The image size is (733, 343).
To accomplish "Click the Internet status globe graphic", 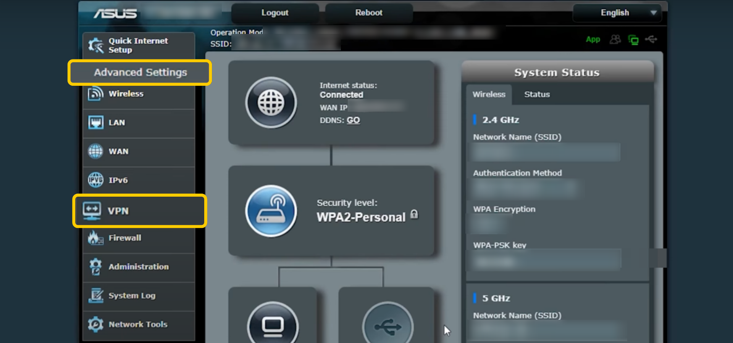I will 271,102.
